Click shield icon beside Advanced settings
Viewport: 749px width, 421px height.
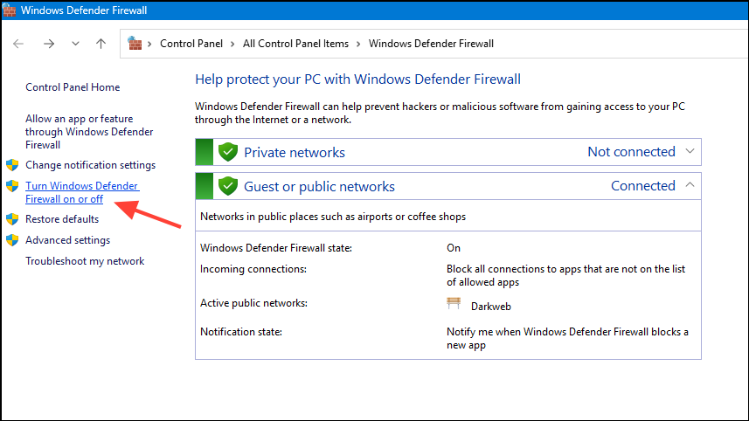12,240
